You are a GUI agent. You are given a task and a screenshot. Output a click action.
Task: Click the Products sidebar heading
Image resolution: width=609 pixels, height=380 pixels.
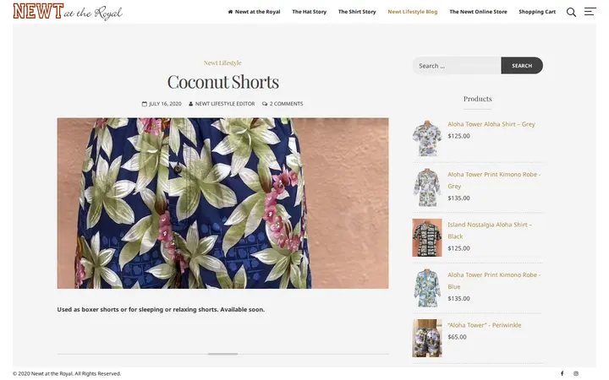coord(477,99)
